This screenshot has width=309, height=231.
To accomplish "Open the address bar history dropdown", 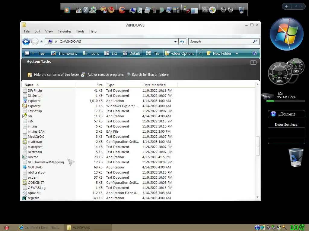I will [x=175, y=42].
